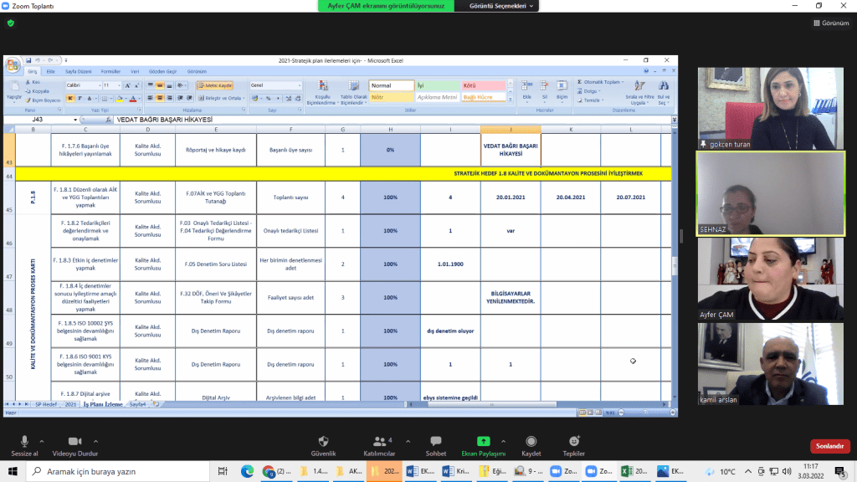Open the Calibri font name dropdown

click(83, 85)
